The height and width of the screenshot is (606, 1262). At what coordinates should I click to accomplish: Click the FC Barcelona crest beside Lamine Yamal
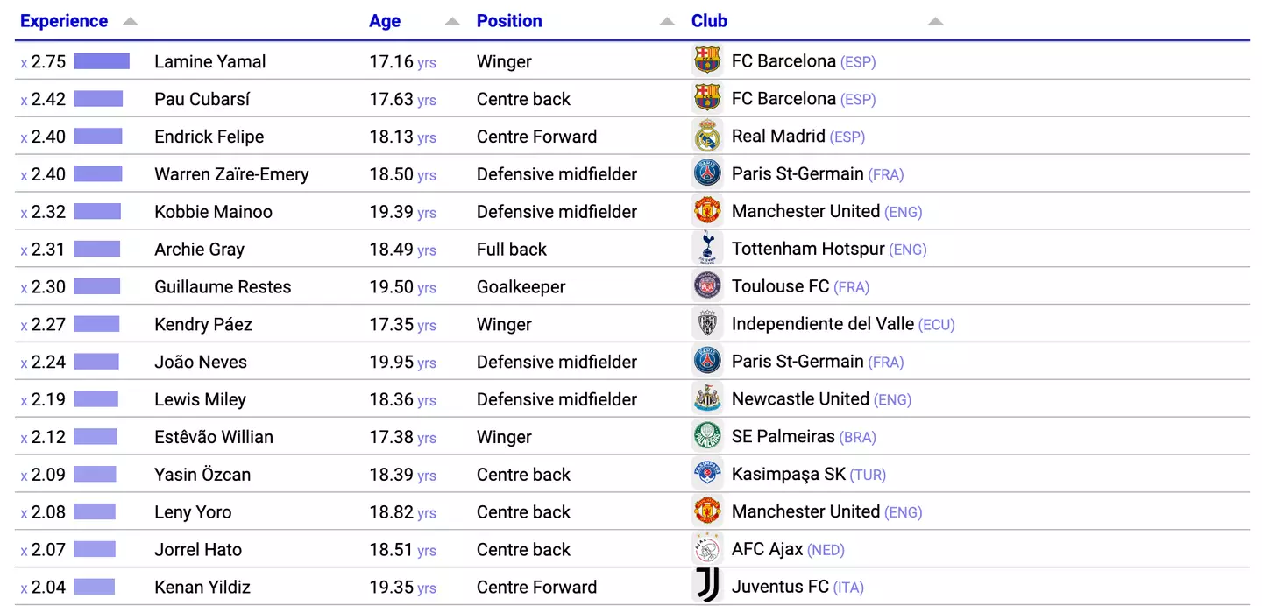pos(706,60)
